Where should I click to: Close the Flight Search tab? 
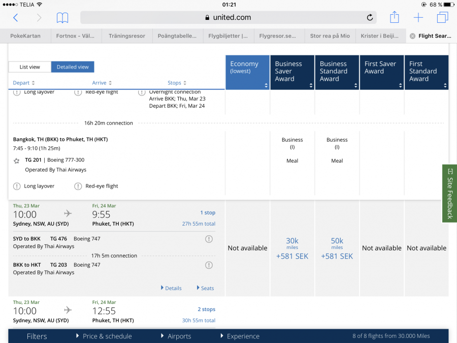click(412, 36)
